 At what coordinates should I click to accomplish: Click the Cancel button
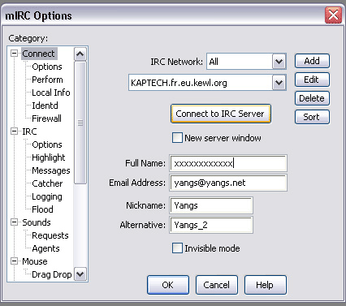coord(217,285)
